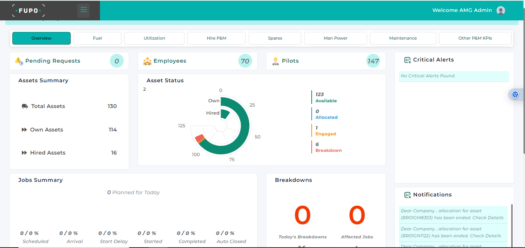Click the Pilots count badge 147
The height and width of the screenshot is (248, 525).
click(373, 61)
